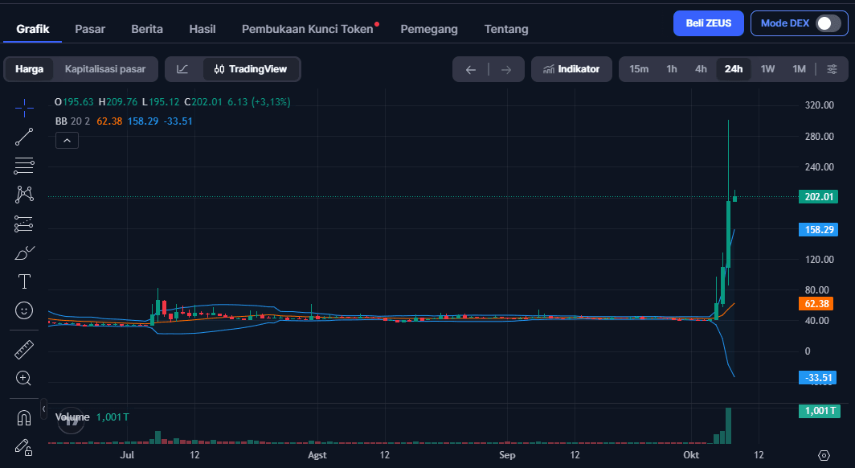Undo with the left arrow button

(471, 70)
